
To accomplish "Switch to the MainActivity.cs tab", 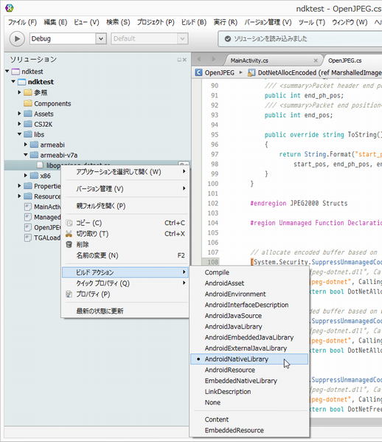I will click(249, 61).
